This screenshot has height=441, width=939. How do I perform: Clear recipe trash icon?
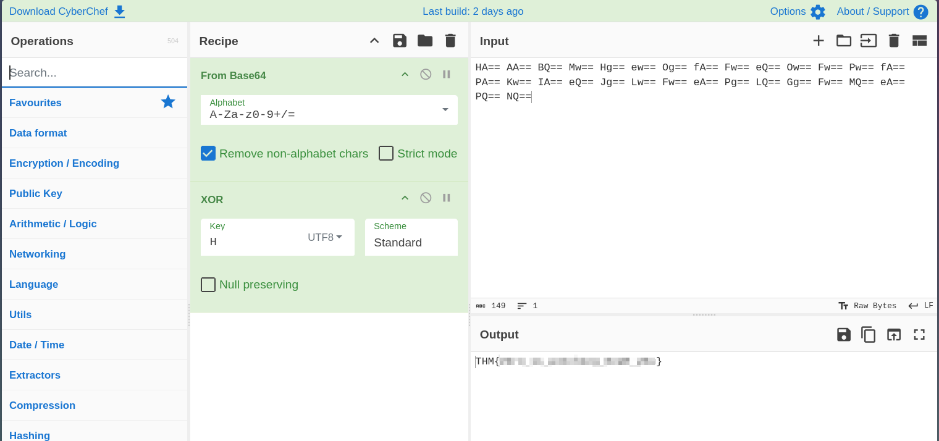tap(450, 41)
